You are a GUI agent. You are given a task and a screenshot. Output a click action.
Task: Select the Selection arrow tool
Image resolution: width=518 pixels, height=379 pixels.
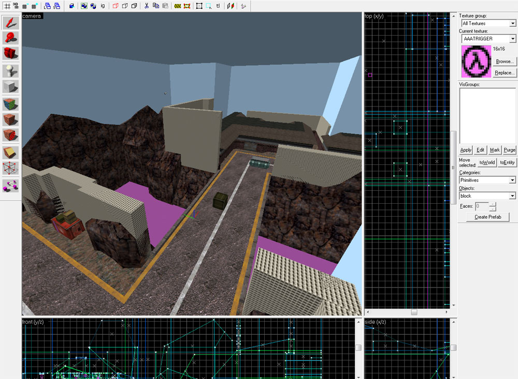pos(10,23)
